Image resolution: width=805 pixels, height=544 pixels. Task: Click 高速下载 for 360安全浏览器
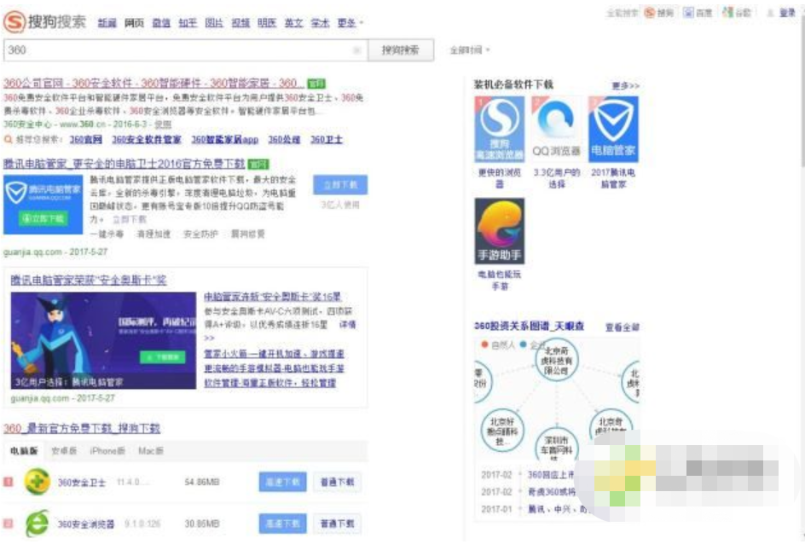point(282,524)
